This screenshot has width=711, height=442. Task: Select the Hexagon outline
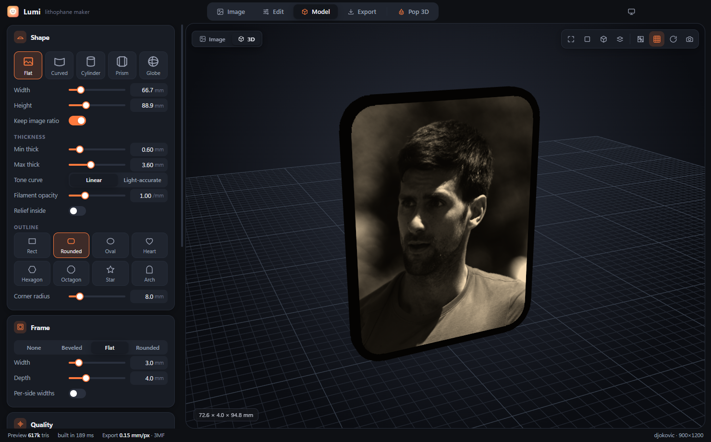[x=32, y=274]
